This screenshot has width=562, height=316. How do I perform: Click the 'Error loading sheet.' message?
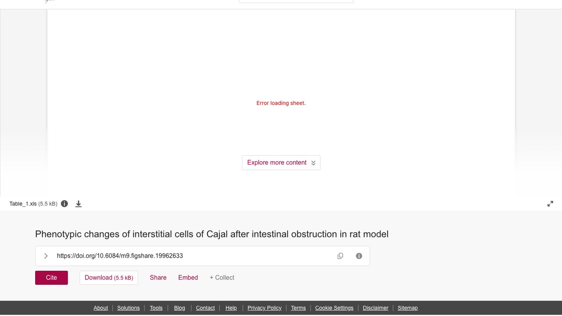pos(281,103)
